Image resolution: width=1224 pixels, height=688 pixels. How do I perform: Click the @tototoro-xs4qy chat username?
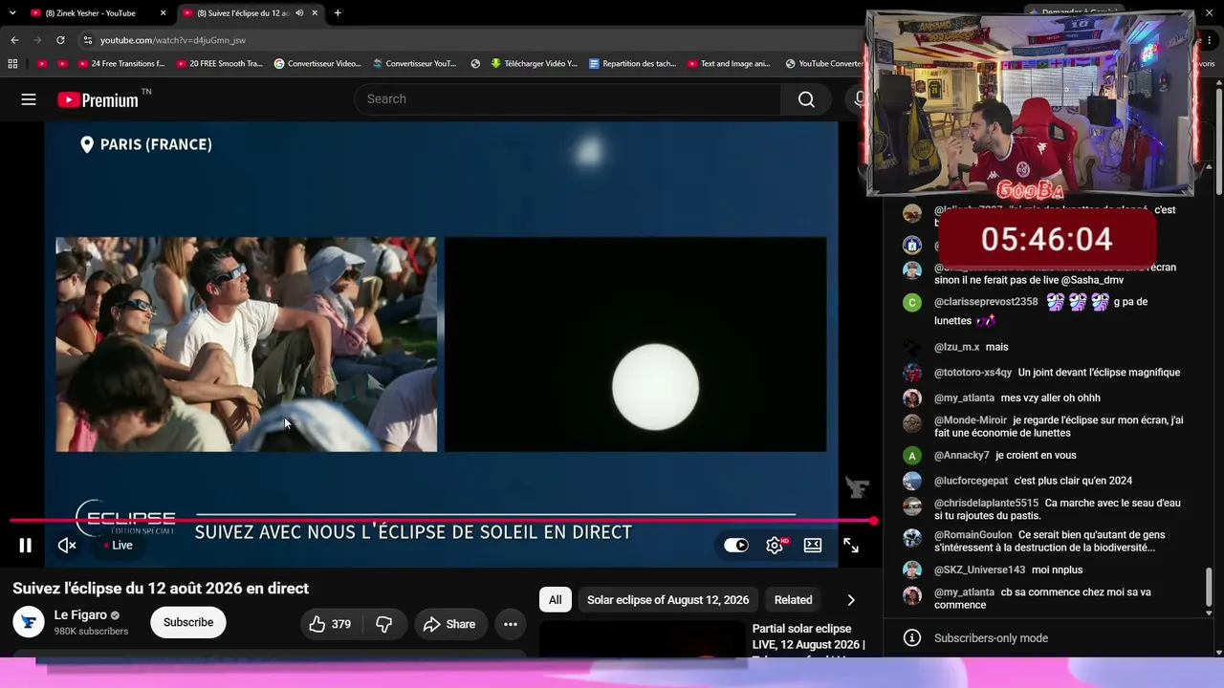(973, 373)
